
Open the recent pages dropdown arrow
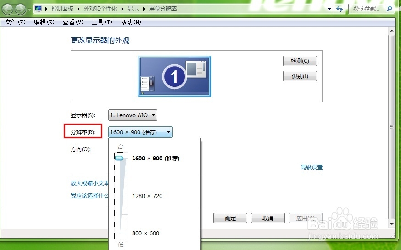click(x=29, y=10)
